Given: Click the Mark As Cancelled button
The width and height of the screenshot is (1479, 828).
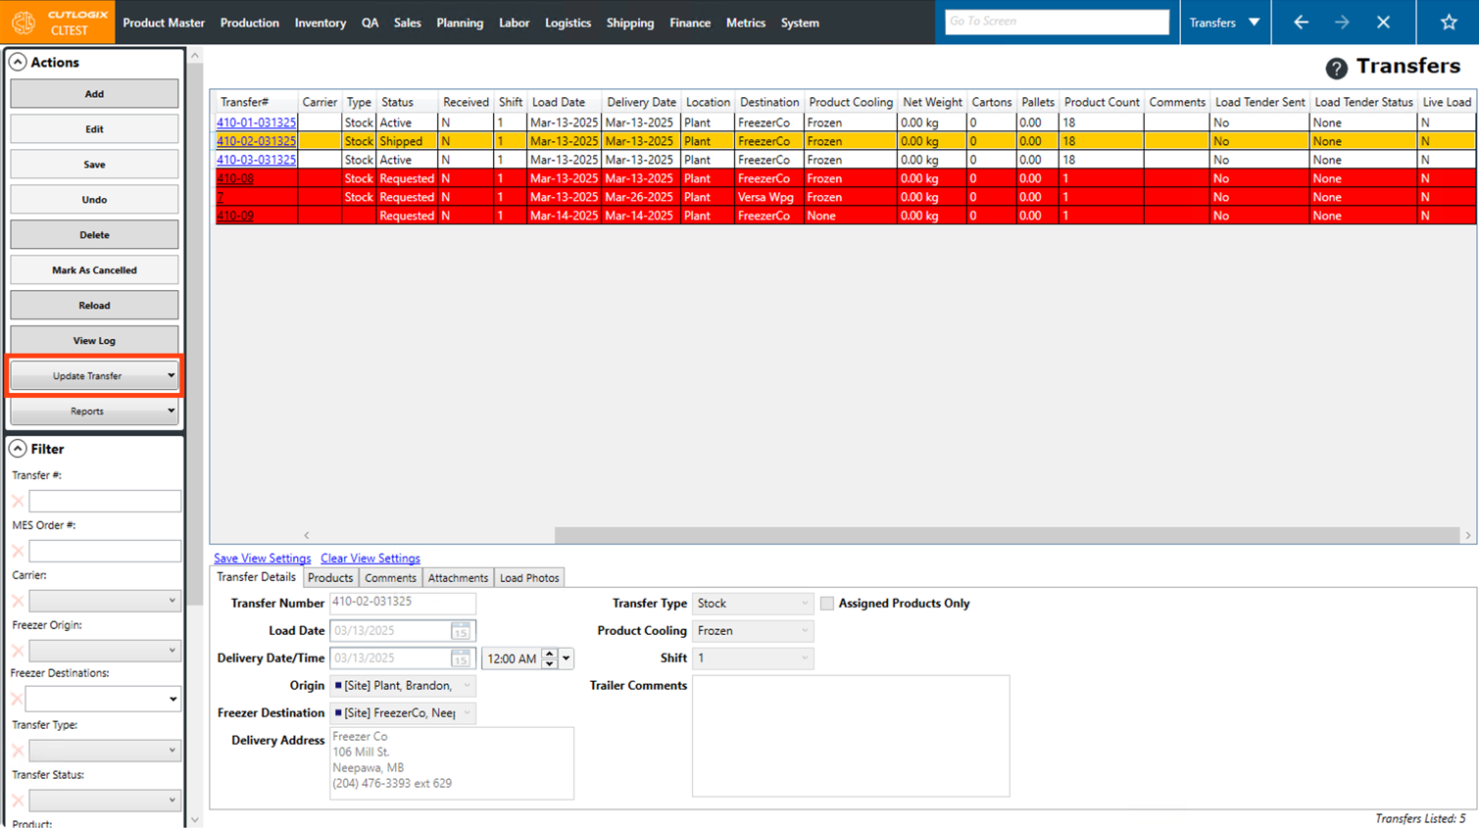Looking at the screenshot, I should (x=94, y=270).
